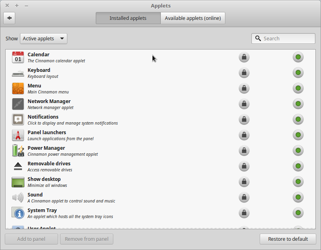Viewport: 321px width, 250px height.
Task: Select the Panel launchers applet name
Action: (x=47, y=132)
